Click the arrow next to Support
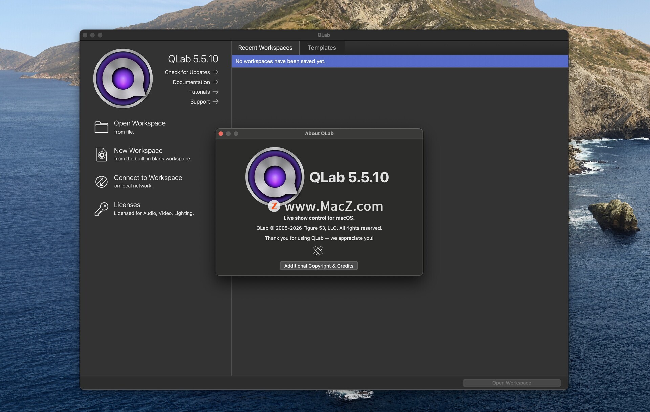The image size is (650, 412). coord(216,101)
